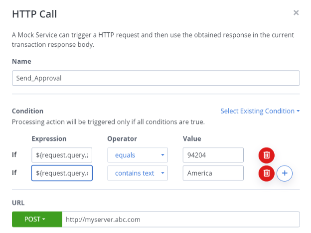Image resolution: width=311 pixels, height=233 pixels.
Task: Click the URL field with http://myserver.abc.com
Action: [x=181, y=219]
